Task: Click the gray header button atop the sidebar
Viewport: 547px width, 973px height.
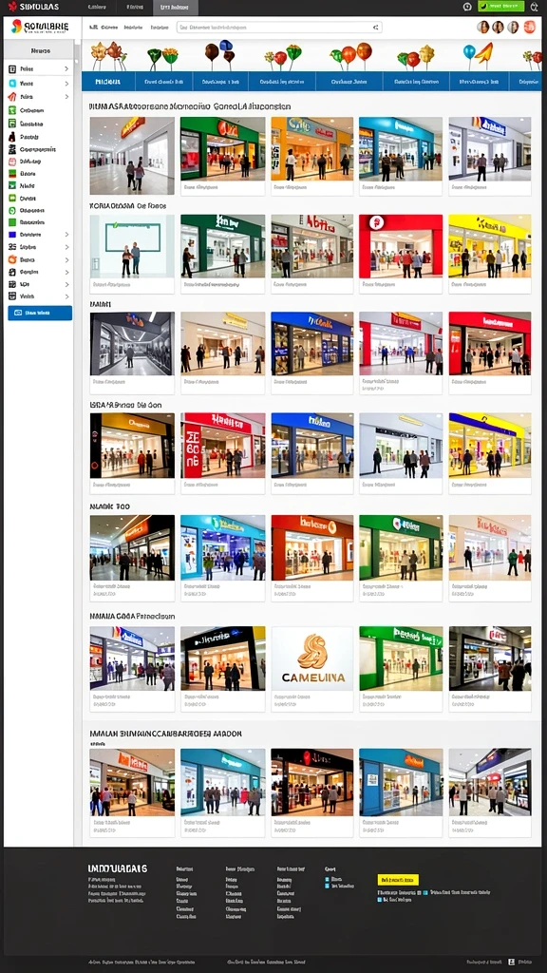Action: coord(40,50)
